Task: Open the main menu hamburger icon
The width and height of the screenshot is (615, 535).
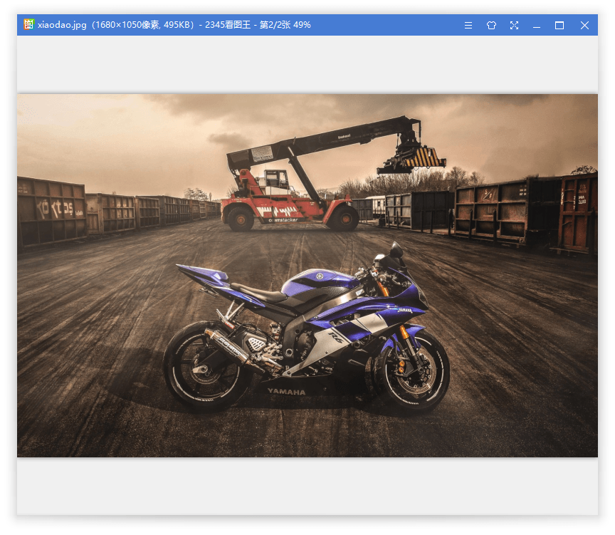Action: coord(468,25)
